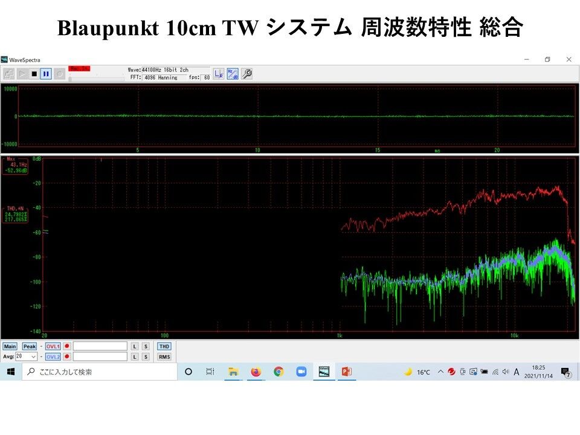580x435 pixels.
Task: Stop the measurement with the stop button
Action: point(34,74)
